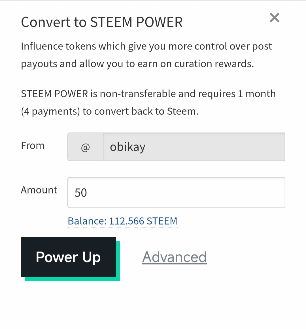
Task: Dismiss the dialog using the X icon
Action: [274, 18]
